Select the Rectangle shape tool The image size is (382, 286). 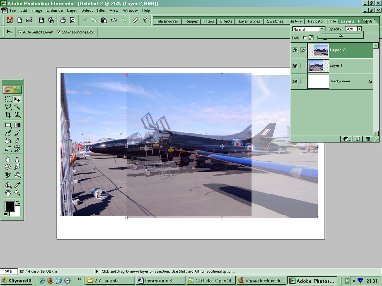point(8,125)
